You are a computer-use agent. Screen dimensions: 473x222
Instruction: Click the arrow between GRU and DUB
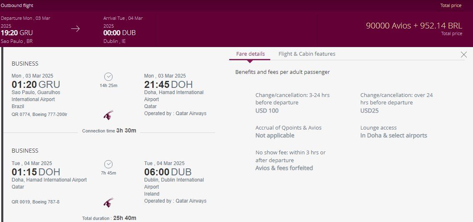point(75,29)
